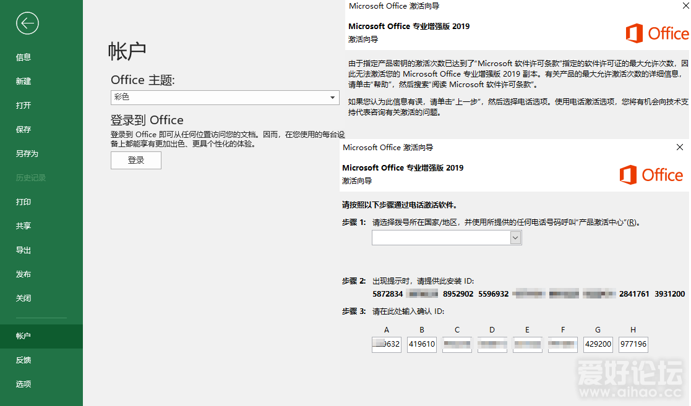The width and height of the screenshot is (691, 406).
Task: Select 新建 in the sidebar
Action: 24,82
